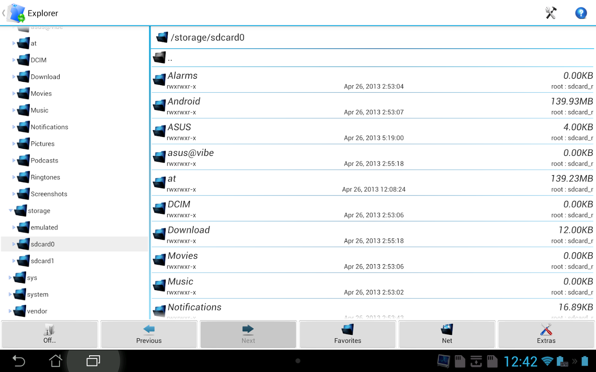Expand the DCIM tree node arrow
This screenshot has width=596, height=372.
14,60
